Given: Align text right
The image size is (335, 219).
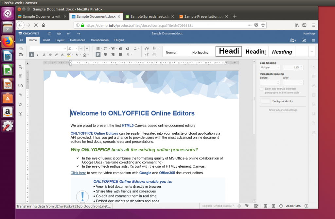Looking at the screenshot, I should click(113, 55).
